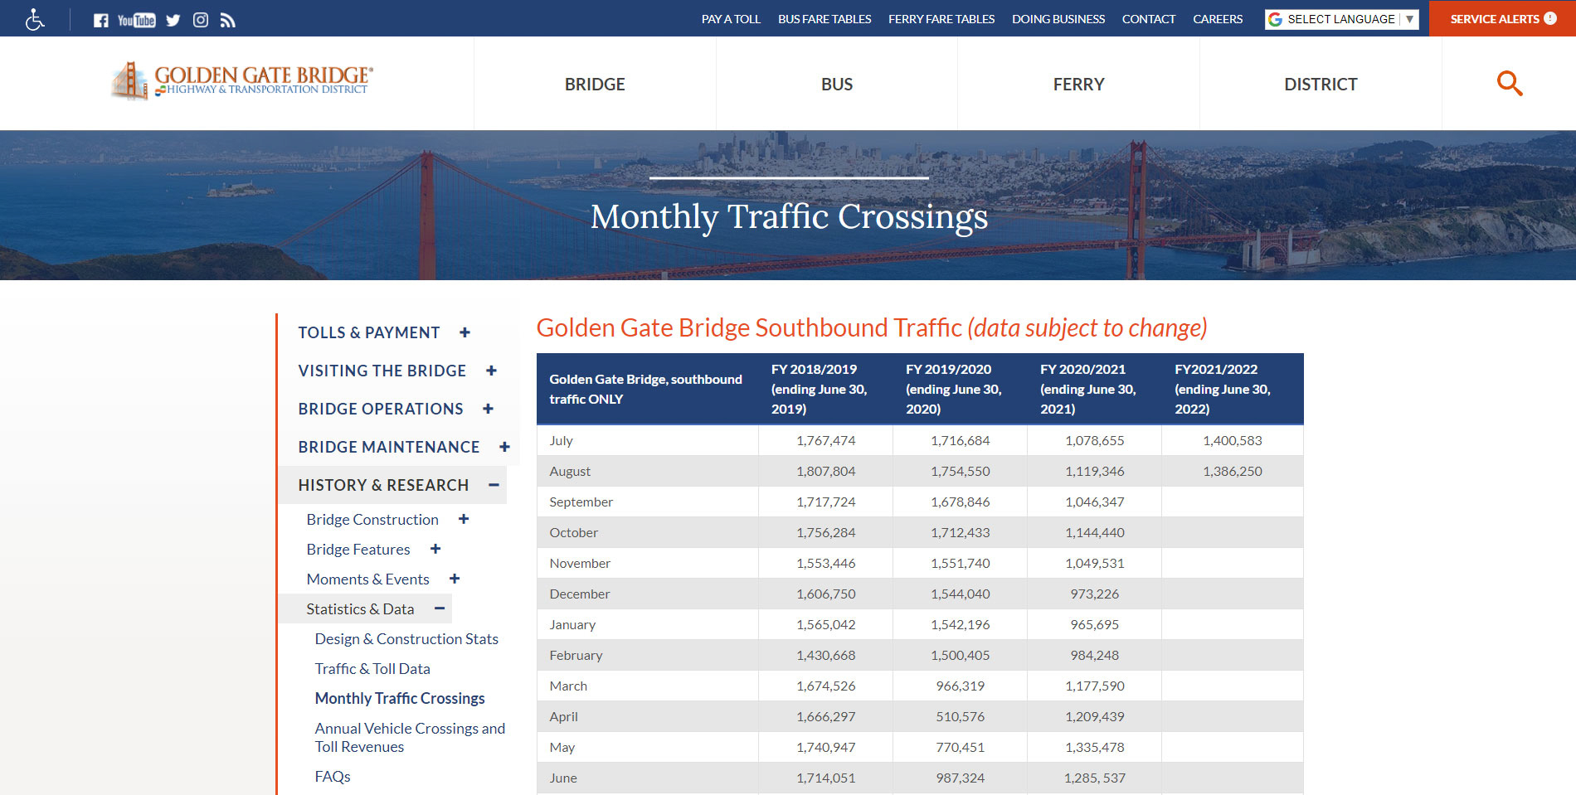Select the value 1,400,583 cell
This screenshot has width=1576, height=795.
click(x=1232, y=440)
